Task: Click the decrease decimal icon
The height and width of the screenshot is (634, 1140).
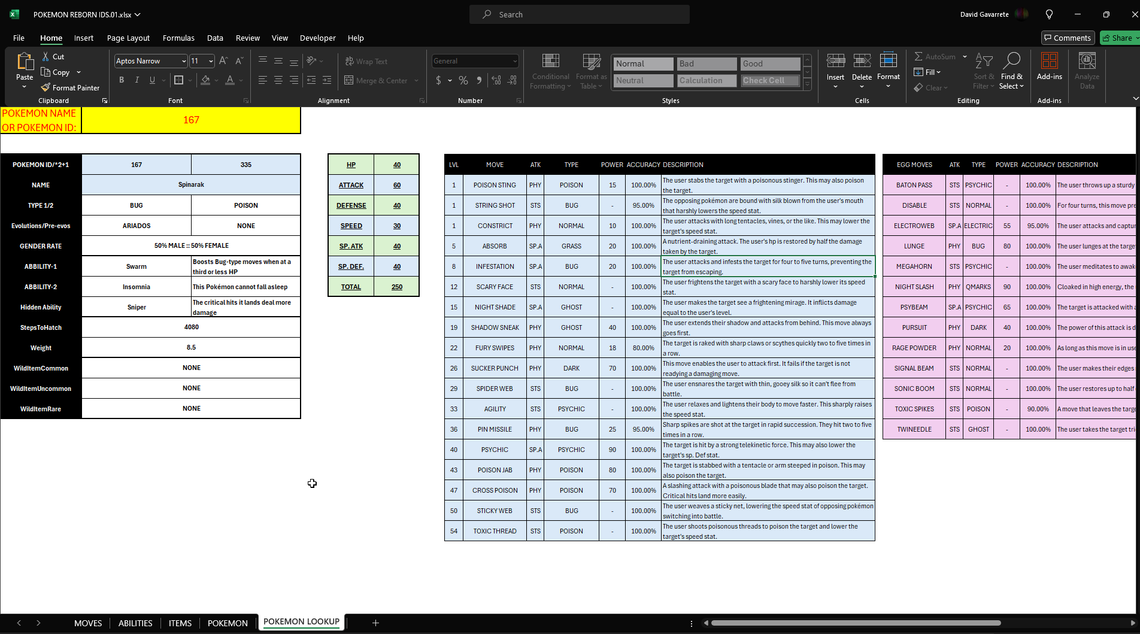Action: [512, 80]
